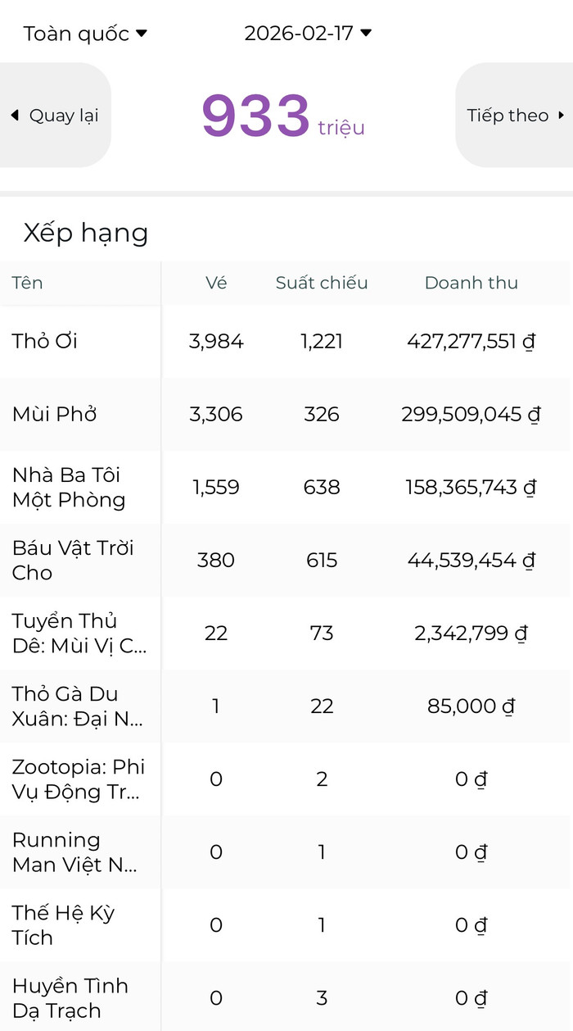
Task: Select Running Man Việt Nam row
Action: [74, 852]
